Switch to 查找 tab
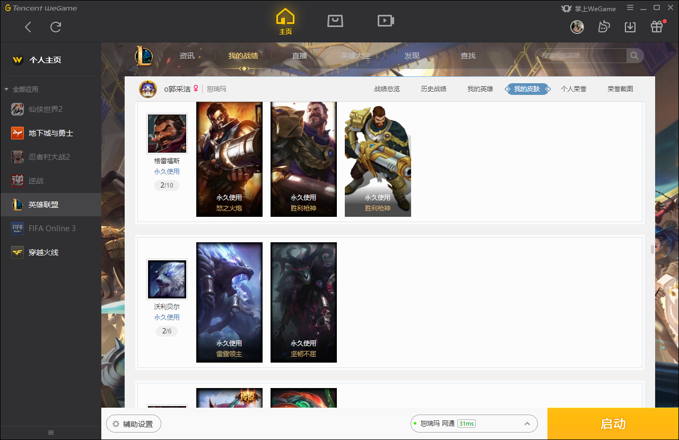Viewport: 679px width, 440px height. click(x=468, y=56)
